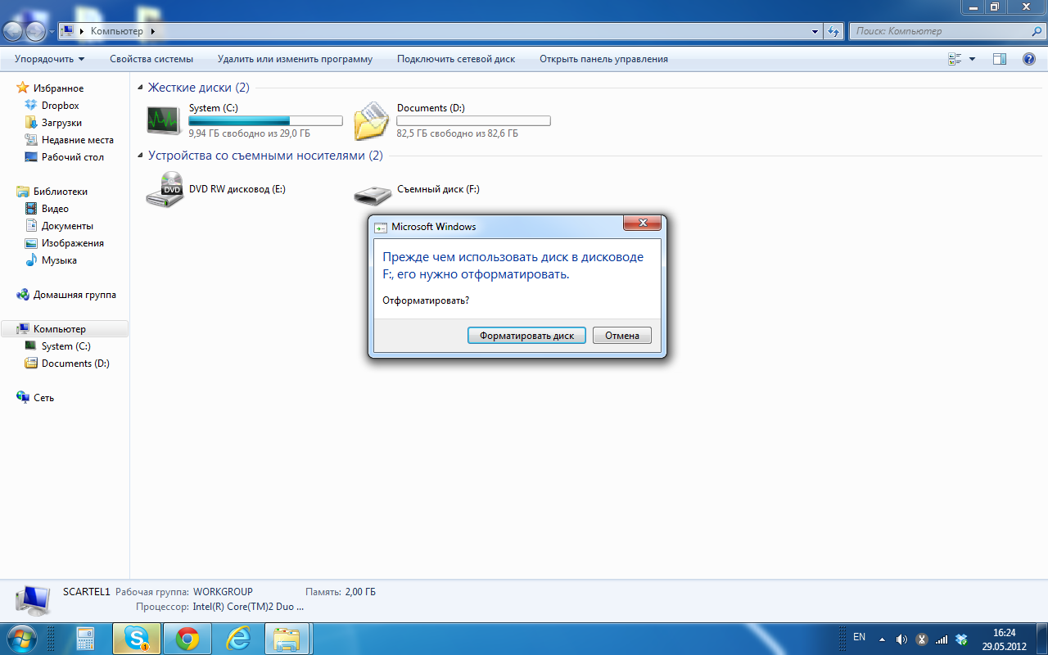Select the Documents (D:) drive icon in main pane
Screen dimensions: 1048x655
coord(372,120)
